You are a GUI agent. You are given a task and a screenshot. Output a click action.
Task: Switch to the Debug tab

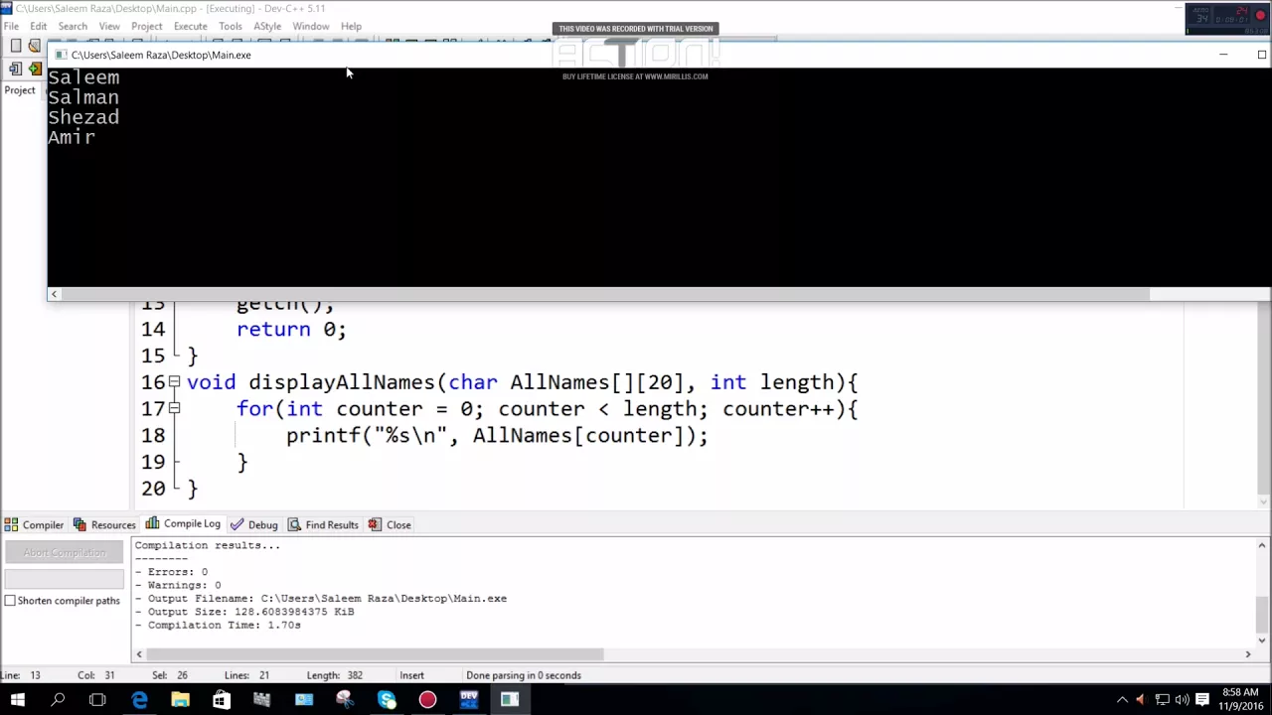pyautogui.click(x=253, y=524)
